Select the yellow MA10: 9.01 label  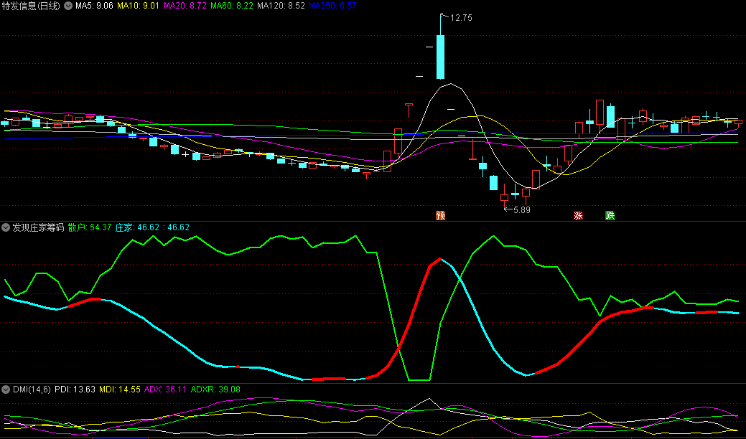138,6
